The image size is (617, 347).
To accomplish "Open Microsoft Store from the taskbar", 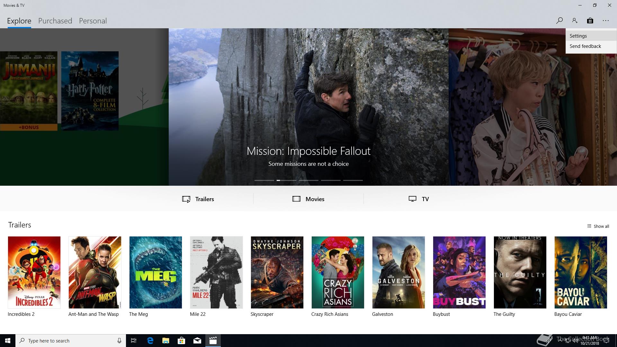I will (182, 341).
